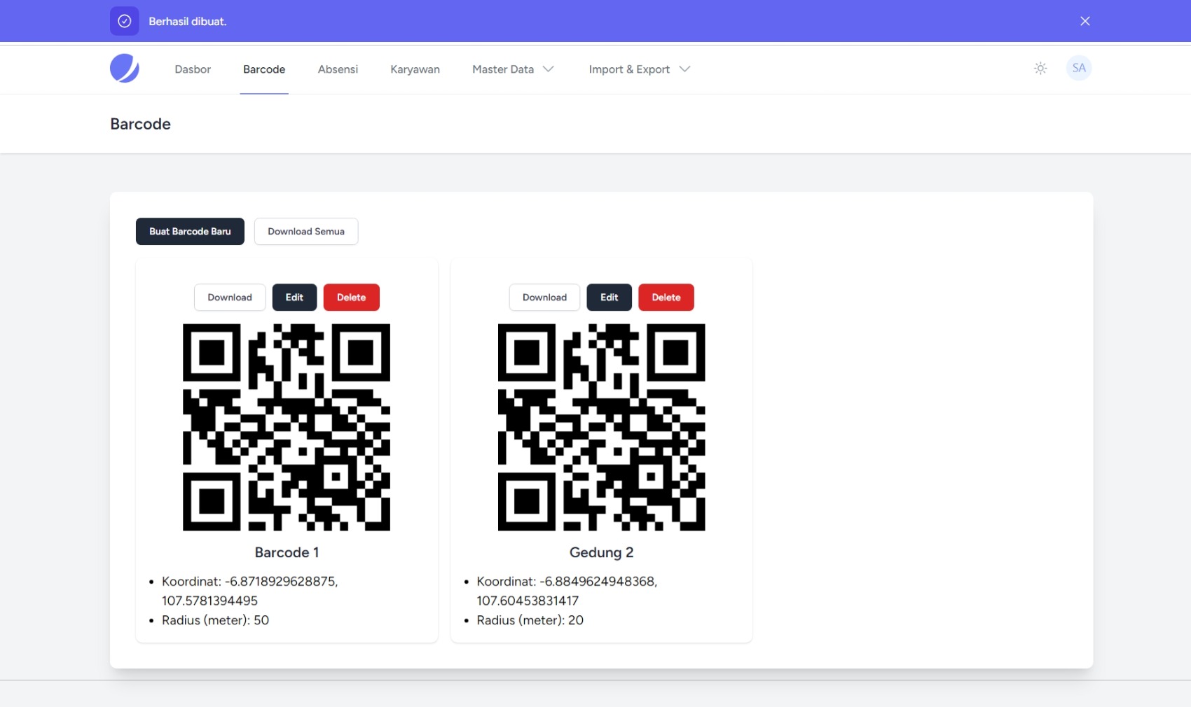Image resolution: width=1191 pixels, height=707 pixels.
Task: Edit the Barcode 1 entry
Action: click(294, 297)
